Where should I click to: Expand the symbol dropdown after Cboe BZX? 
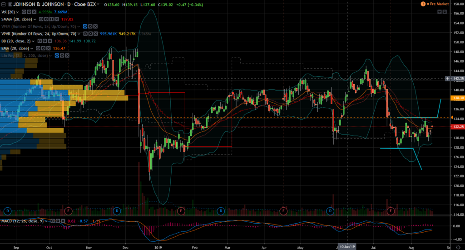coord(98,5)
